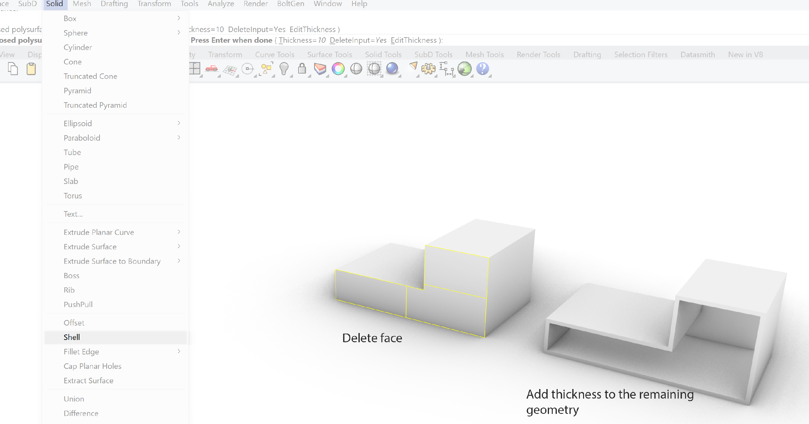Click the Paste clipboard icon
Image resolution: width=809 pixels, height=424 pixels.
(x=31, y=69)
